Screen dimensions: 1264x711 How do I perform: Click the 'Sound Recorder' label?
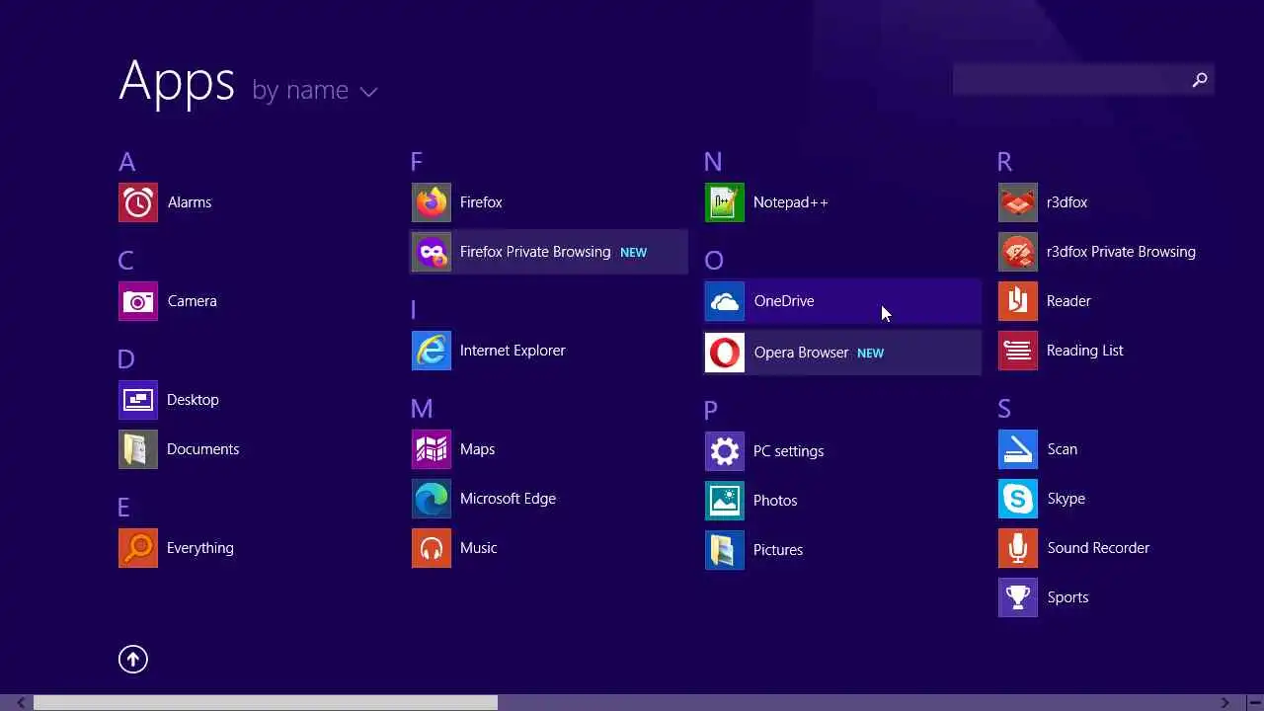click(1098, 548)
